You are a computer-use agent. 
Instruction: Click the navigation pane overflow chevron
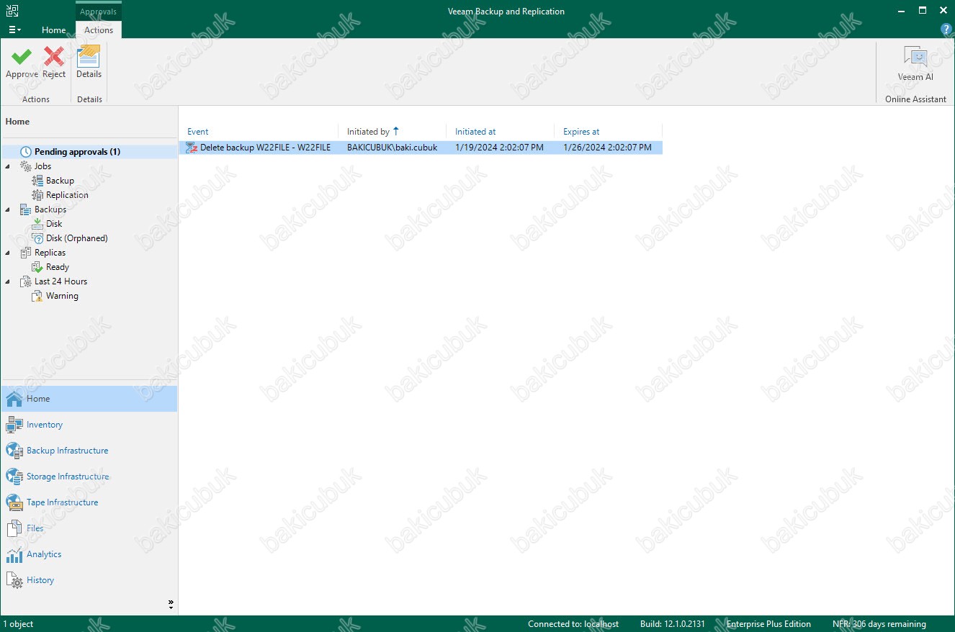point(171,605)
